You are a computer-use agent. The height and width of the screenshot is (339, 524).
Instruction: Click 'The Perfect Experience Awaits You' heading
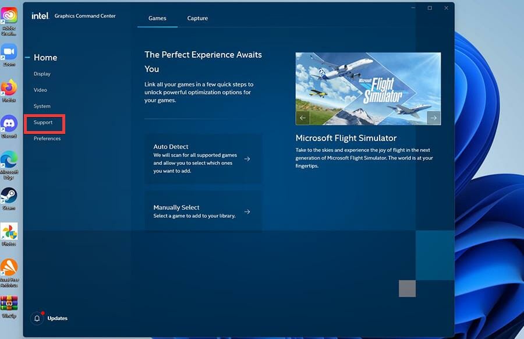coord(203,62)
